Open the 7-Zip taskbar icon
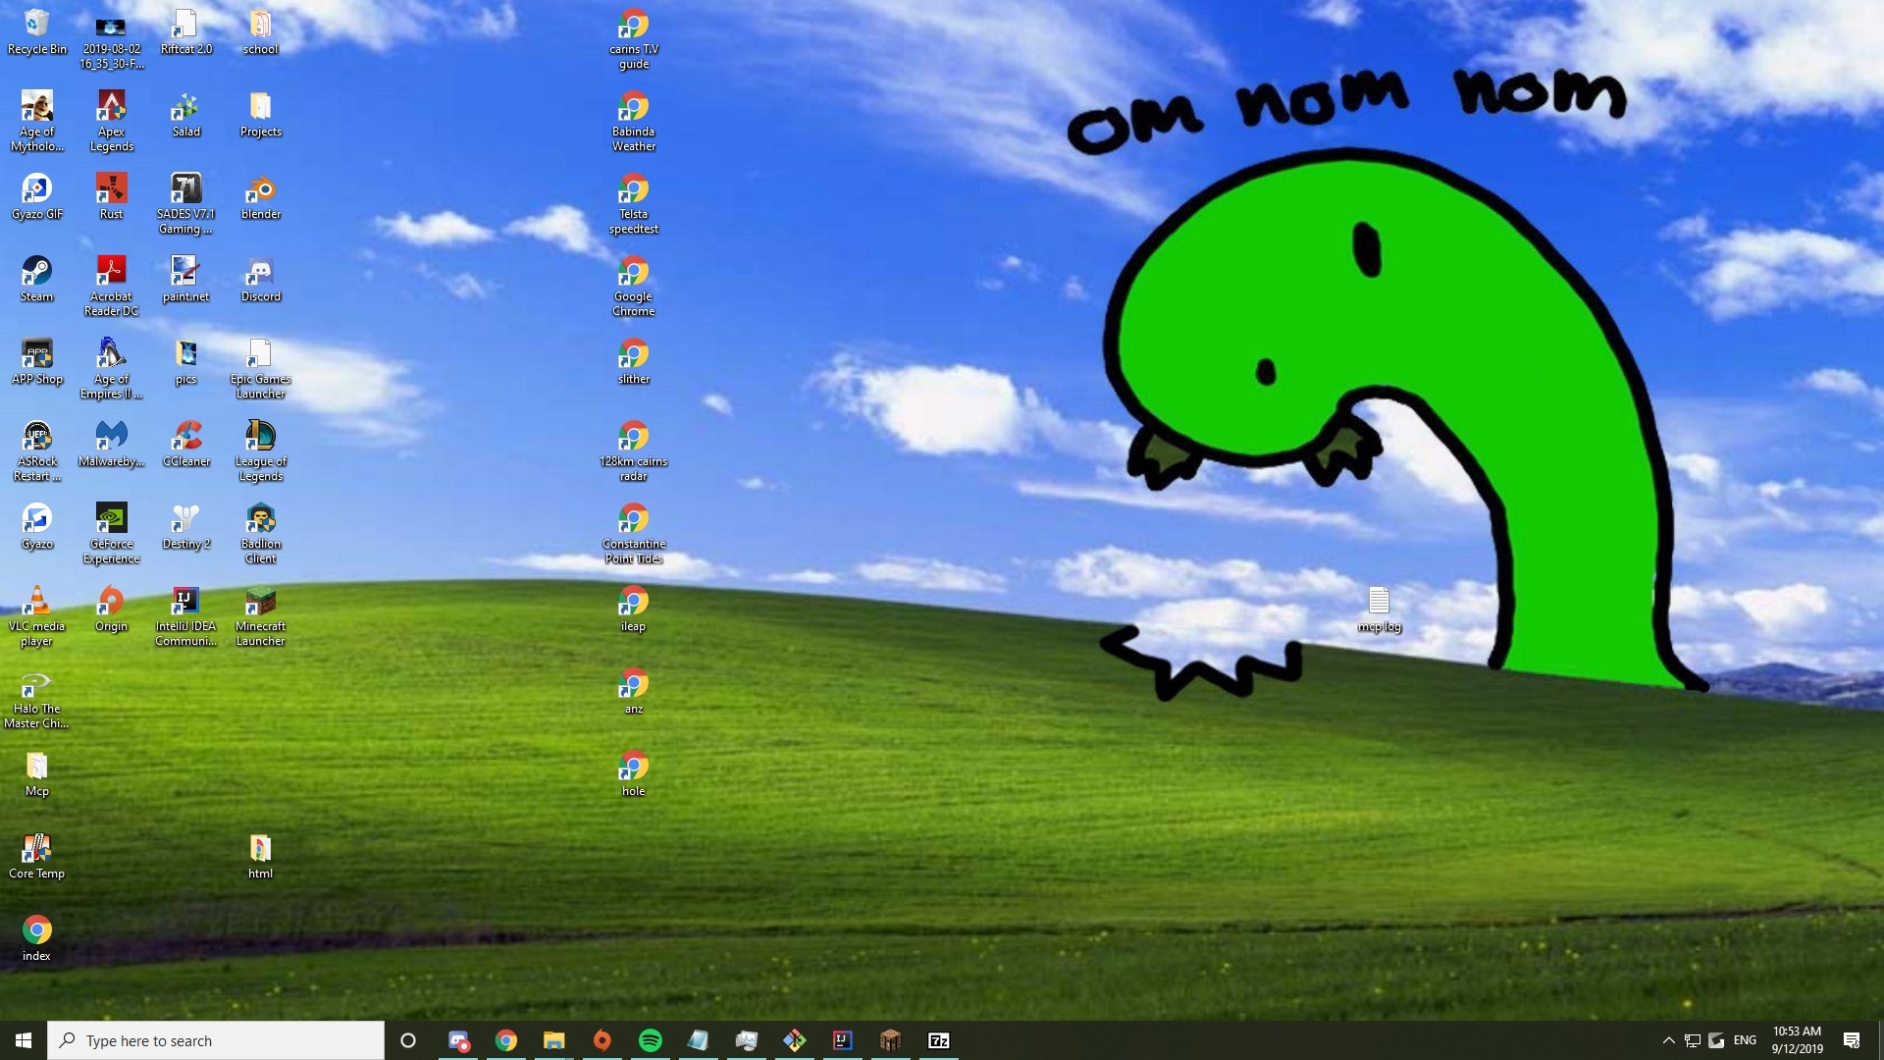The width and height of the screenshot is (1884, 1060). tap(938, 1040)
